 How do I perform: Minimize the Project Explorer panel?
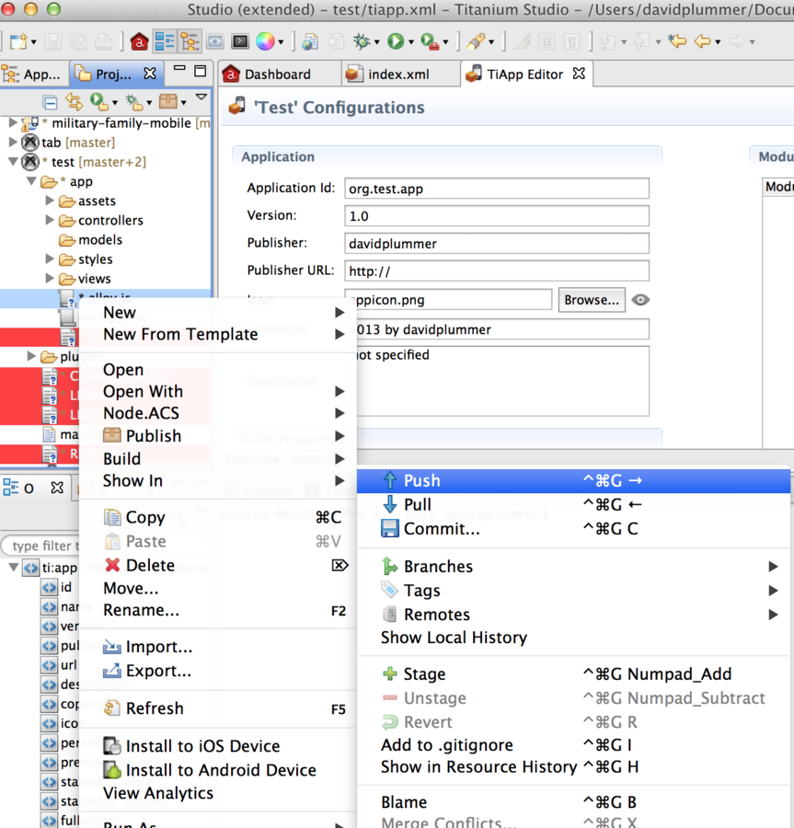coord(179,69)
